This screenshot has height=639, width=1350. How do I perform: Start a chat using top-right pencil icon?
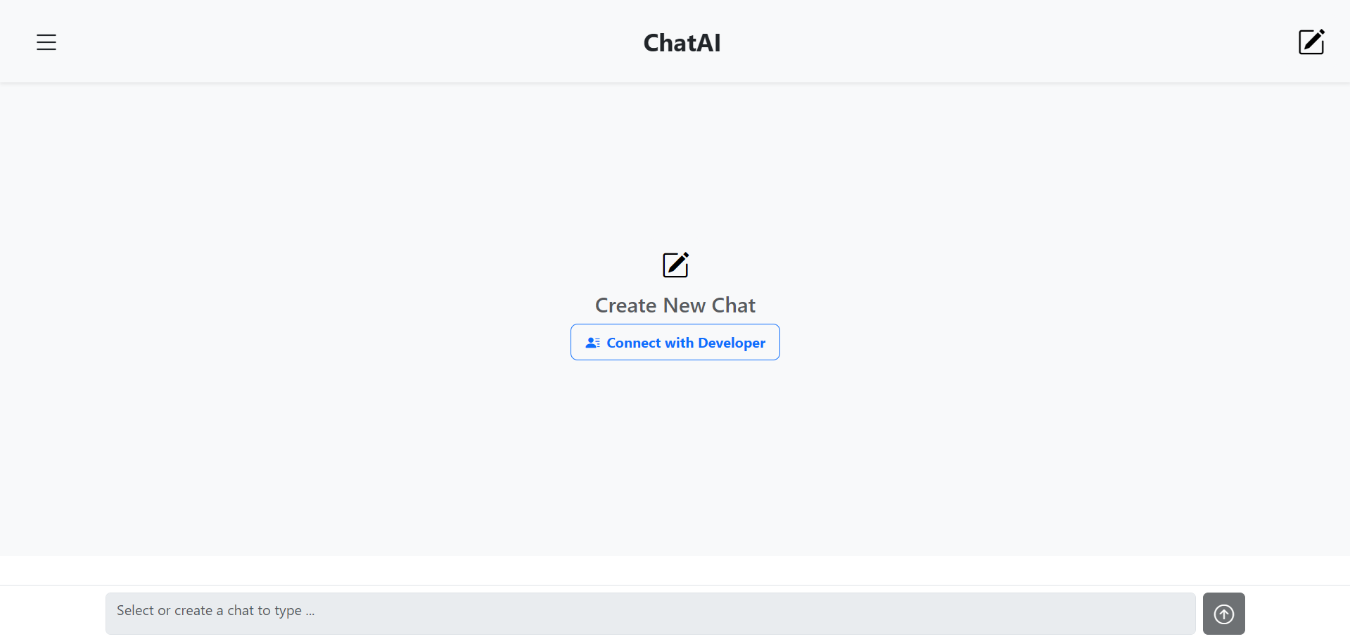[x=1311, y=42]
